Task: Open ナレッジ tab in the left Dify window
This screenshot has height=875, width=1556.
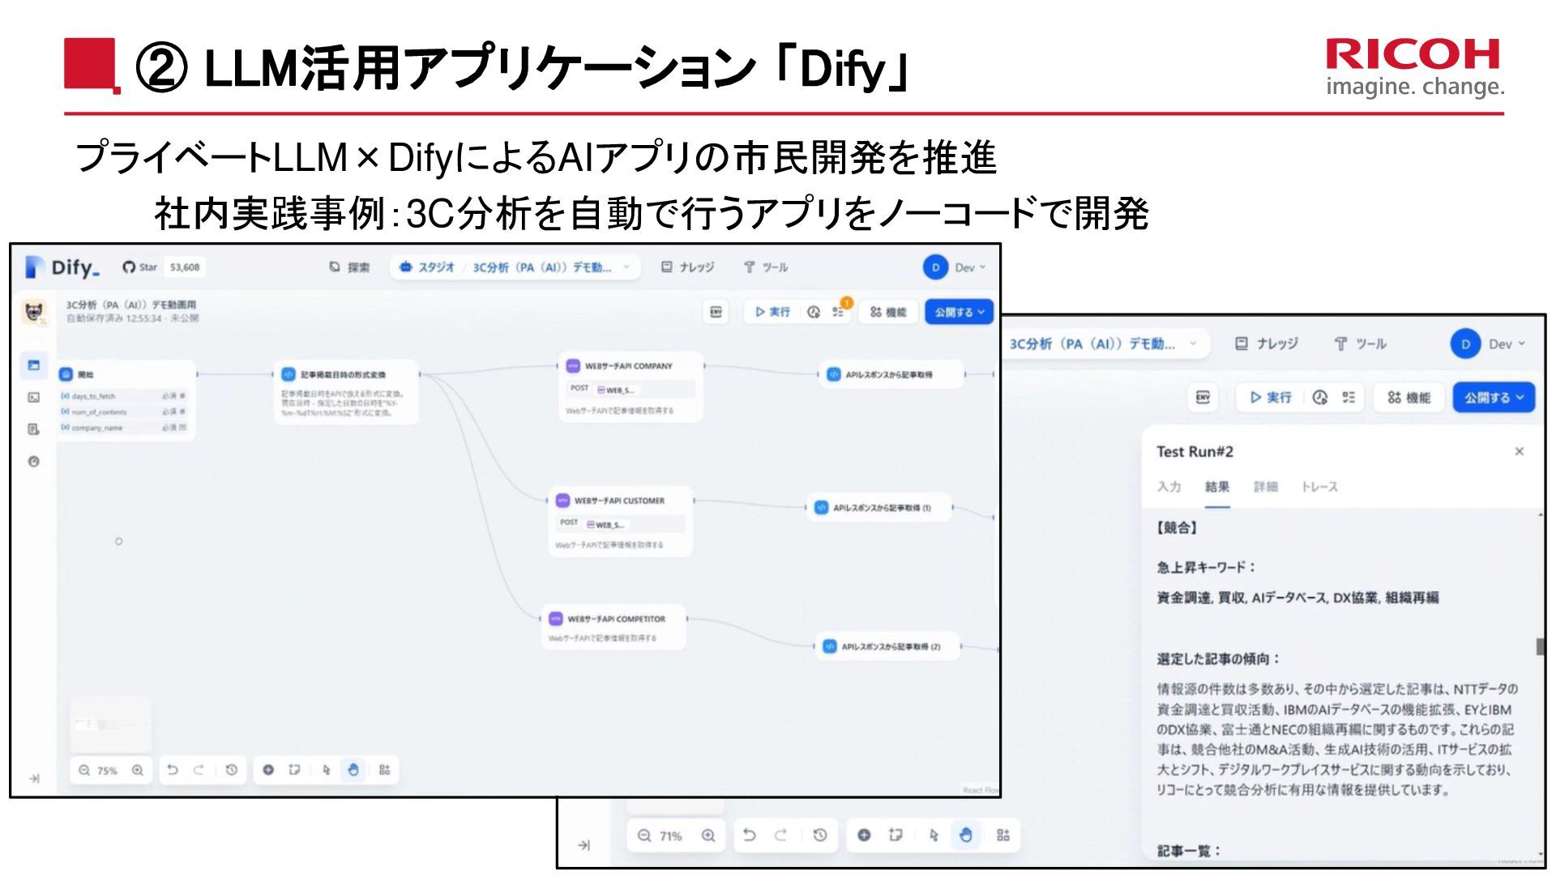Action: [x=687, y=267]
